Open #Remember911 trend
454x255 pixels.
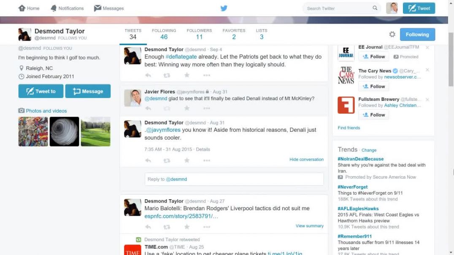pos(355,236)
